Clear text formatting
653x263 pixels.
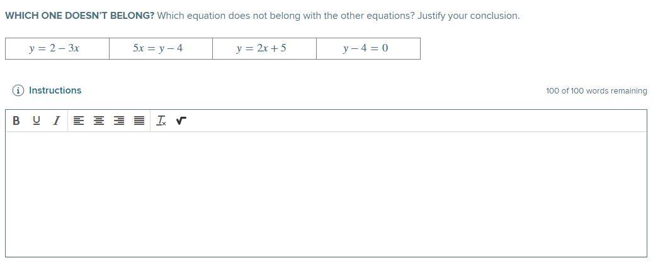point(161,121)
